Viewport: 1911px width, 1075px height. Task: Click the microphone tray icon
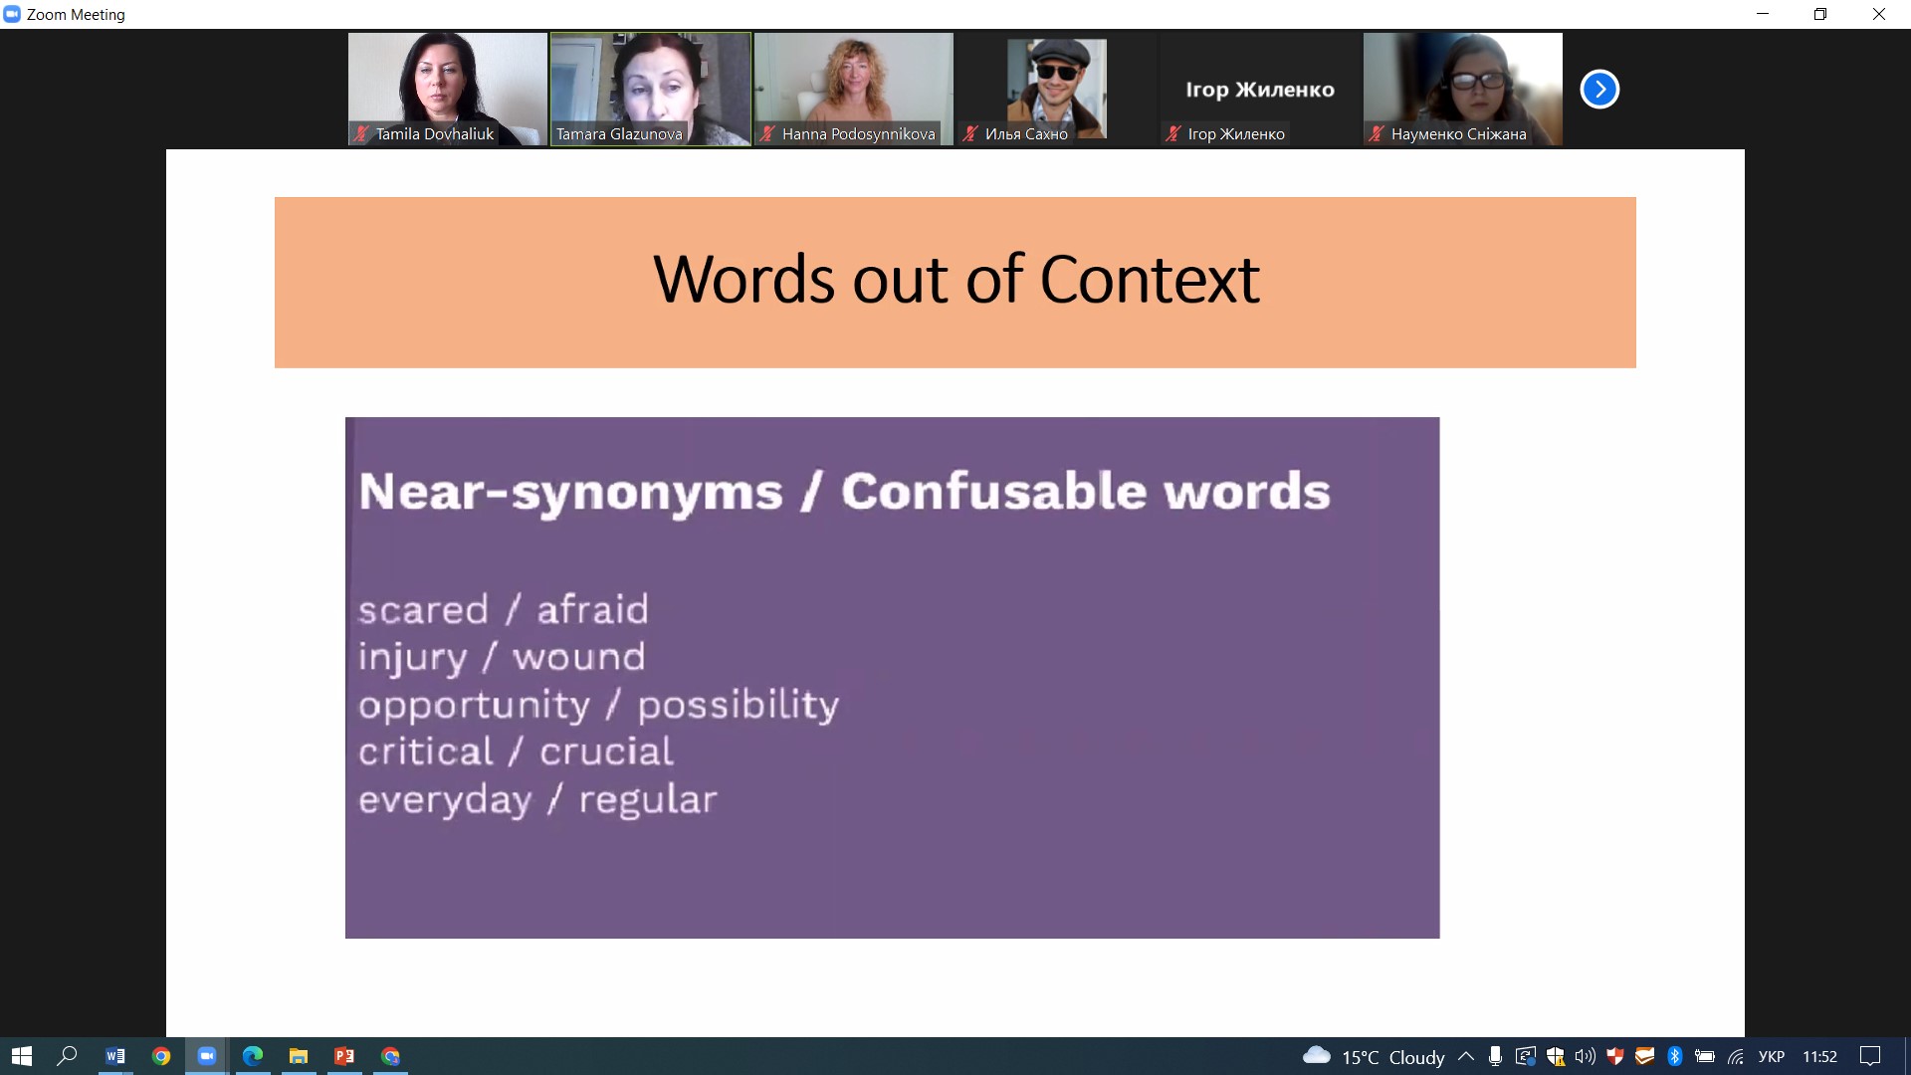(x=1495, y=1056)
